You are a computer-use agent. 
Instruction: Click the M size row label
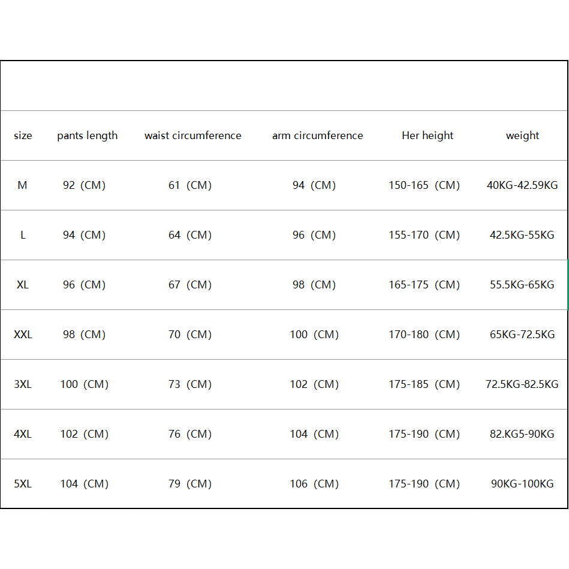point(22,185)
